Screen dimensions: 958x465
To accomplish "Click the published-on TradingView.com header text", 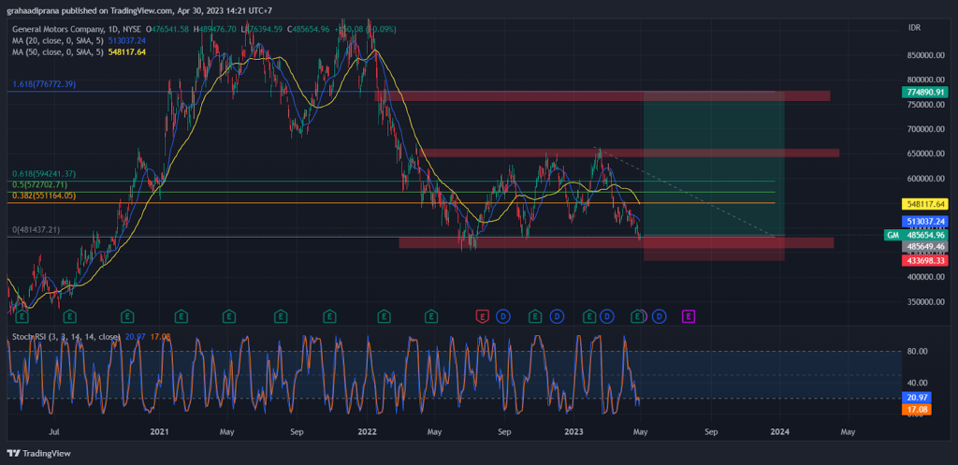I will pos(139,10).
